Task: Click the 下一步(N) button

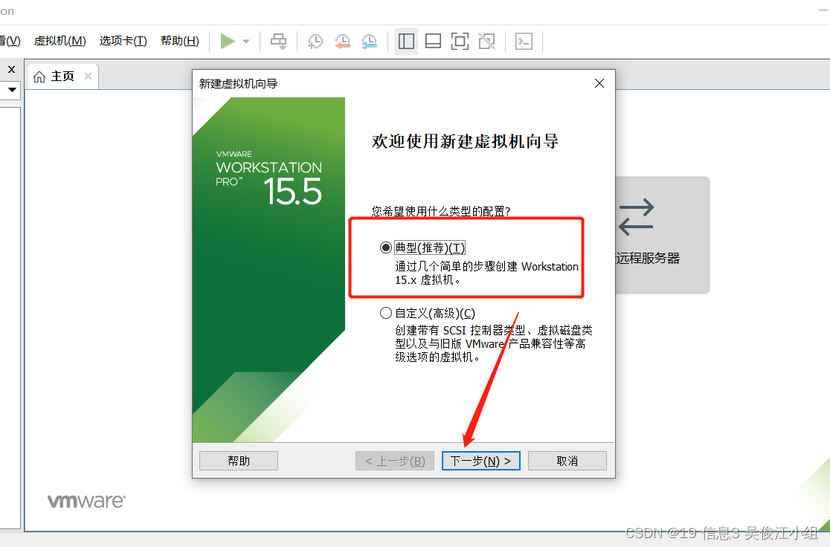Action: 480,461
